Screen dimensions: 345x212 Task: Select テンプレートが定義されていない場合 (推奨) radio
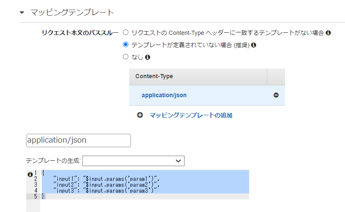(126, 45)
